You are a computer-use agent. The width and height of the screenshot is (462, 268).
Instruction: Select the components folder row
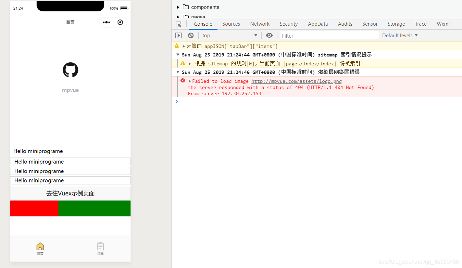[236, 7]
